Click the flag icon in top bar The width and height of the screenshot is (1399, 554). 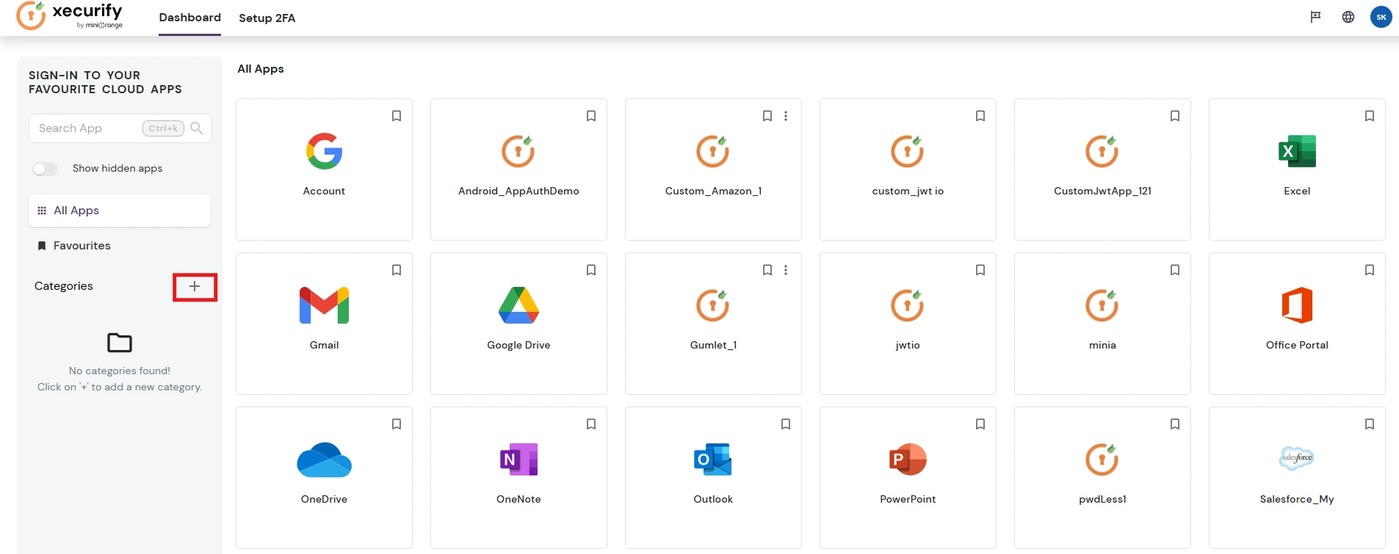tap(1315, 17)
